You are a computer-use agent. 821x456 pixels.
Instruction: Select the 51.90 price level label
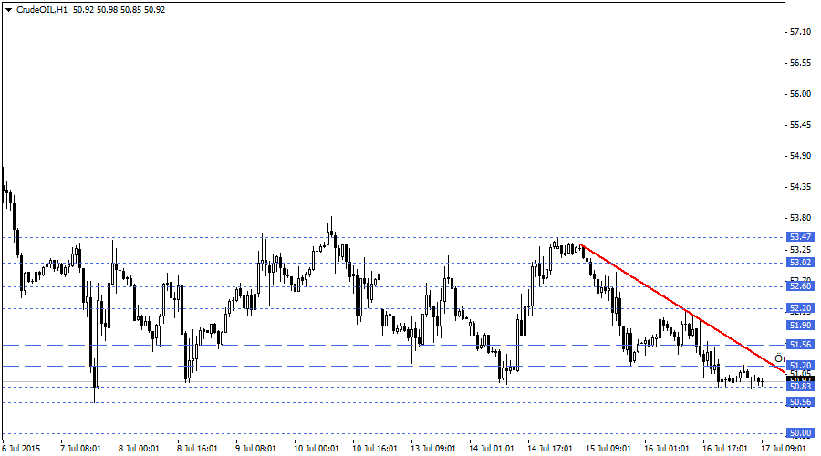[799, 326]
